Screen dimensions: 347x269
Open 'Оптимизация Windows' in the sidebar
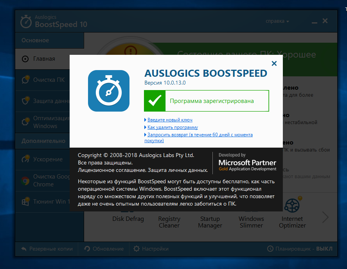(43, 122)
